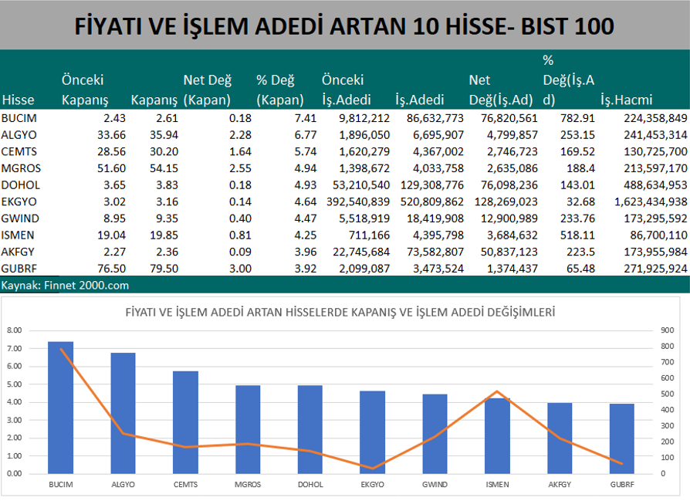Click BUCIM's 782.91 percent volume change
690x501 pixels.
pyautogui.click(x=577, y=118)
